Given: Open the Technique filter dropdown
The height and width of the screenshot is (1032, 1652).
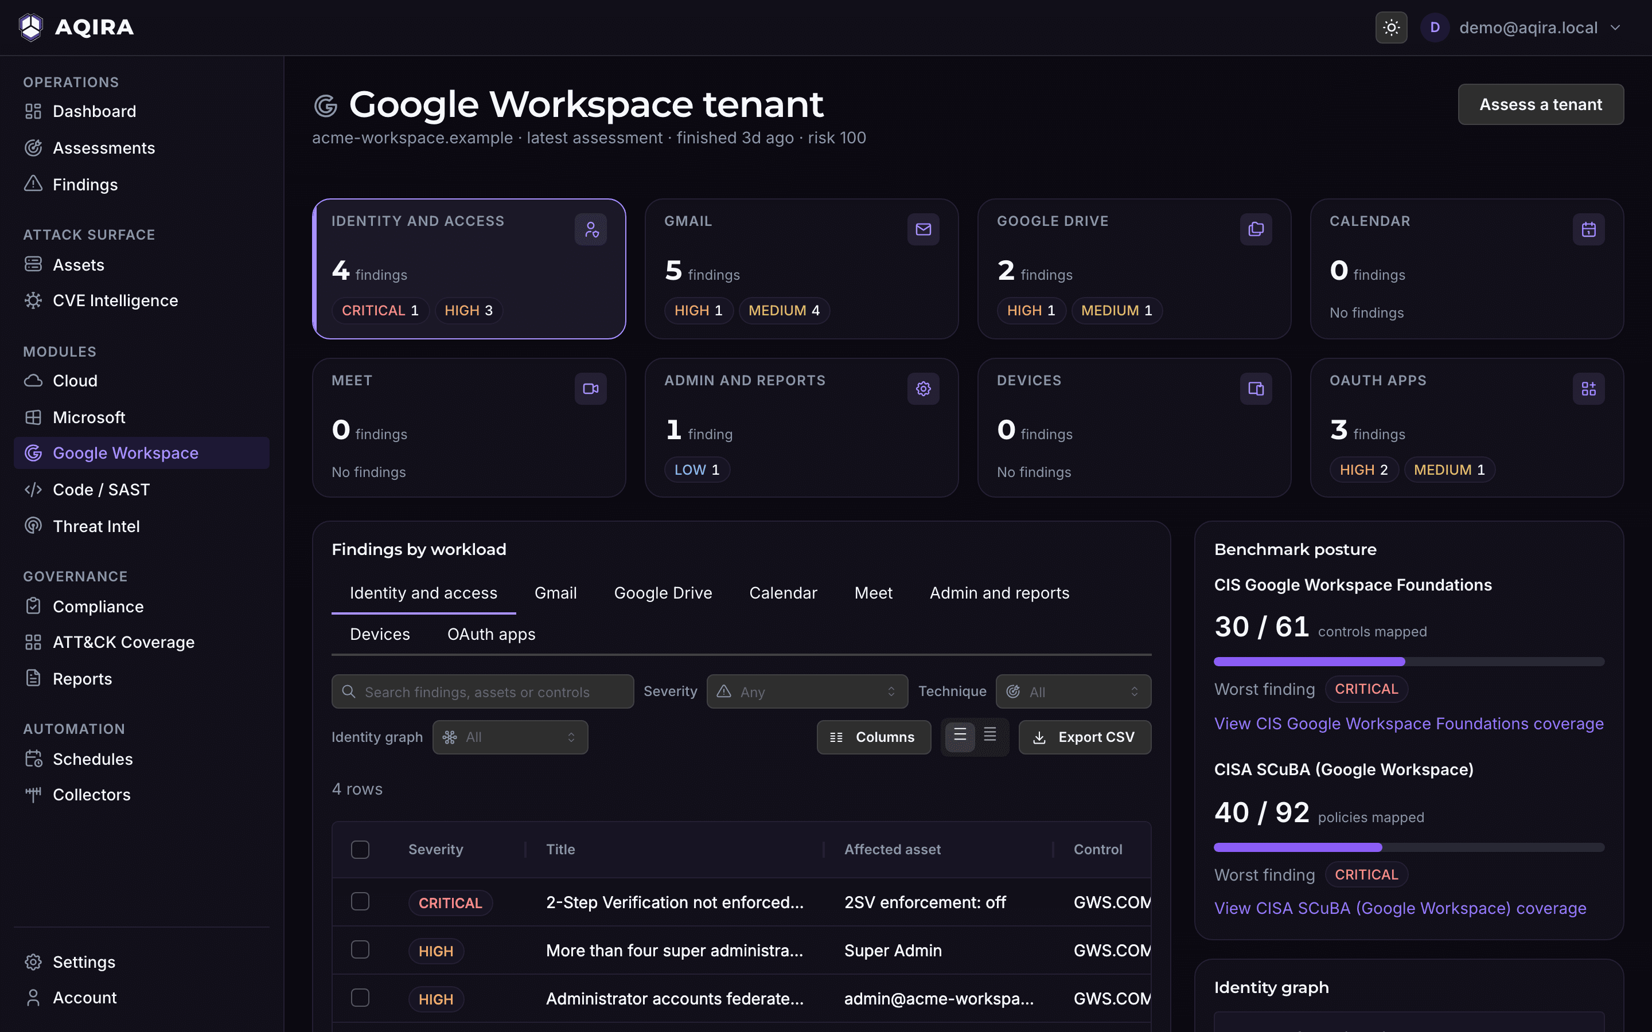Looking at the screenshot, I should click(1073, 691).
